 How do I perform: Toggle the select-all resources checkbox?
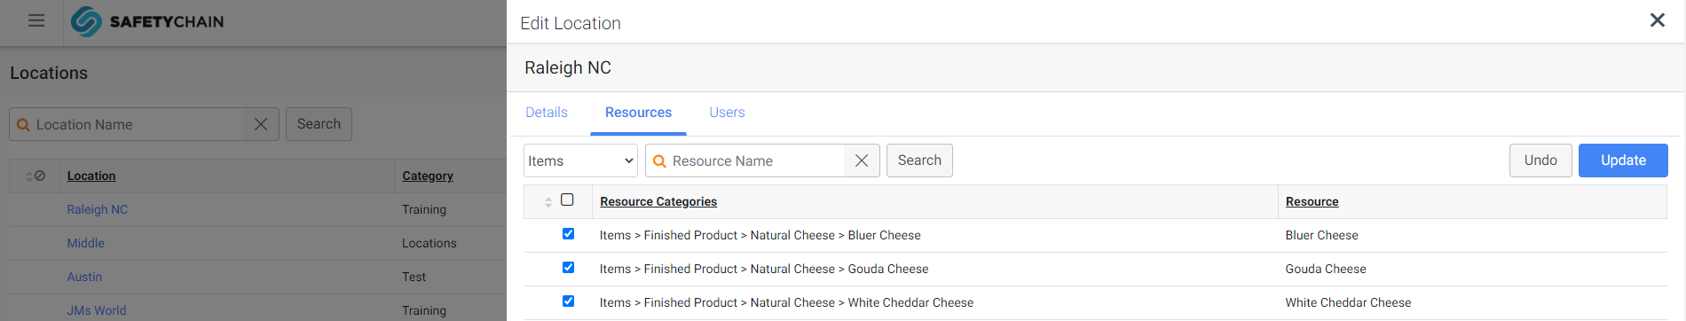click(x=567, y=200)
